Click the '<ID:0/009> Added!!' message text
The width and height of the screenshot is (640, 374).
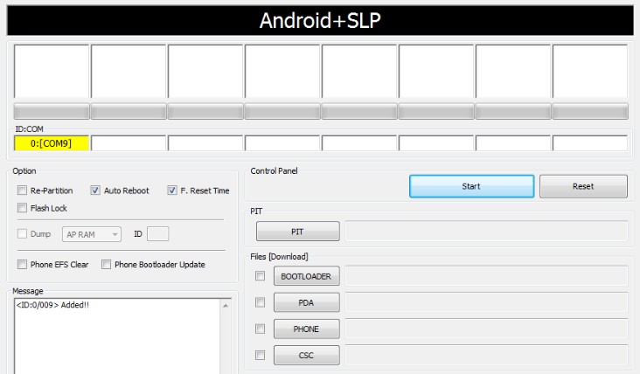tap(52, 305)
